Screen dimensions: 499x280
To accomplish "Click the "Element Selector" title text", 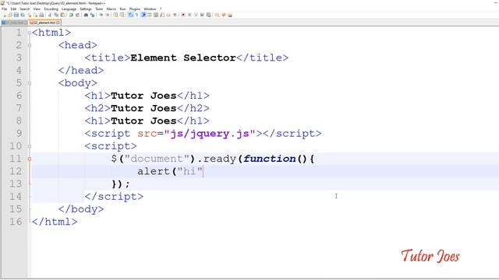I will pyautogui.click(x=183, y=58).
